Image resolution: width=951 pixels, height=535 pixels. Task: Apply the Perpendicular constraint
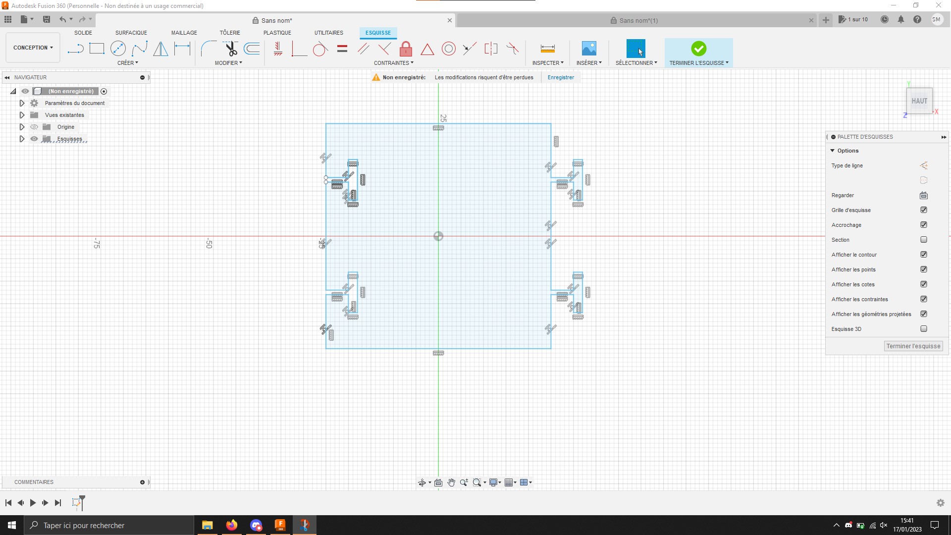click(x=384, y=49)
